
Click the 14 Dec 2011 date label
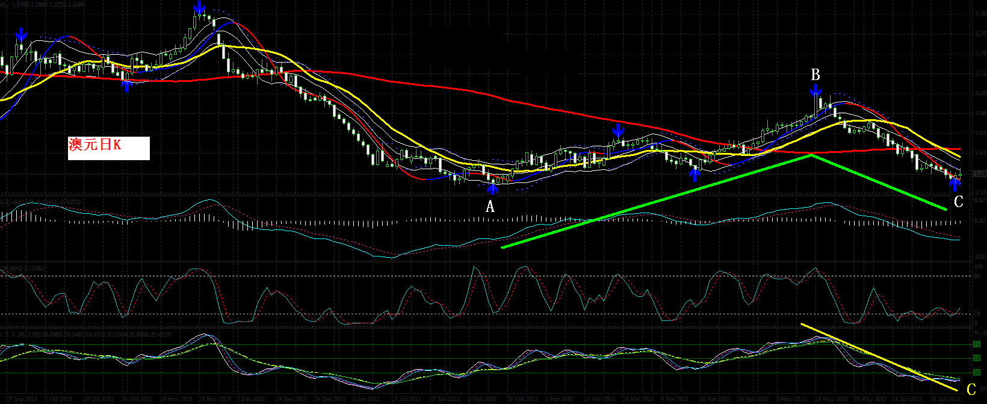point(291,399)
